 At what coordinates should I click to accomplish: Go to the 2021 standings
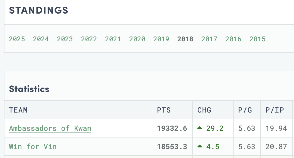coord(113,39)
